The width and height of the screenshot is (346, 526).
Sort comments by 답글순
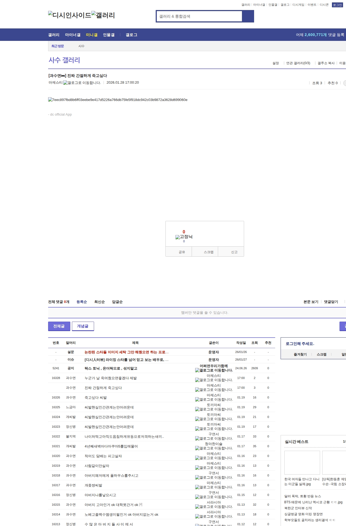point(117,302)
